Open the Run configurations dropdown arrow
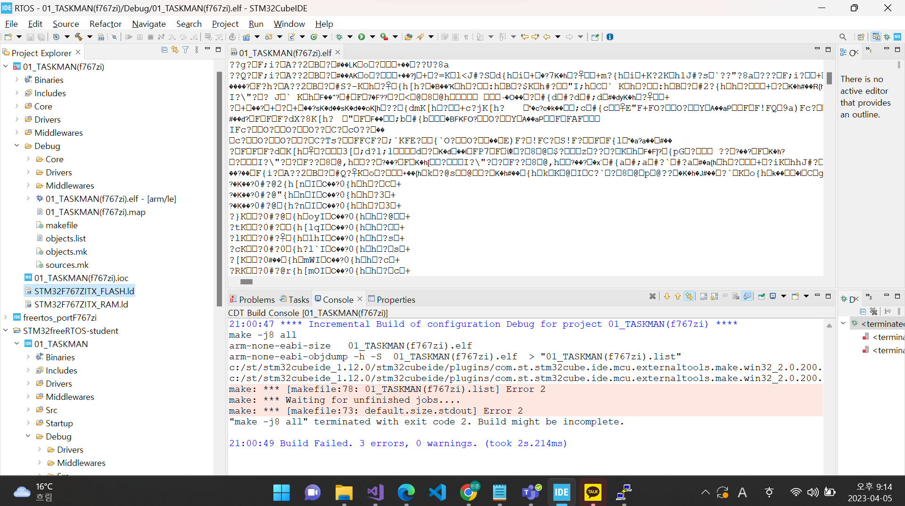The width and height of the screenshot is (905, 506). click(x=372, y=37)
